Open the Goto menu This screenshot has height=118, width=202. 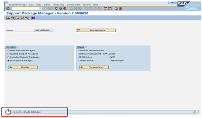click(x=39, y=5)
